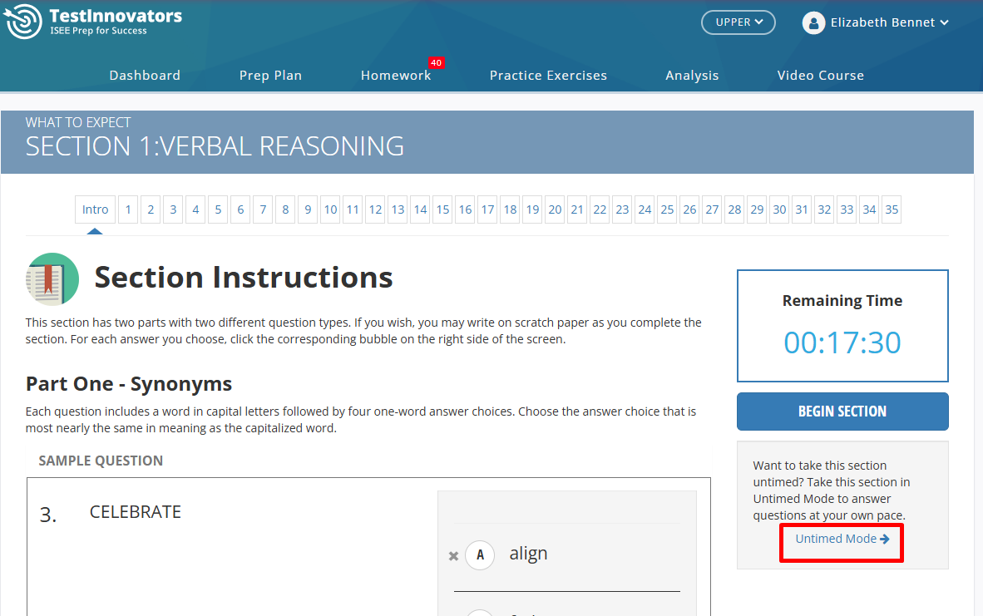The width and height of the screenshot is (983, 616).
Task: Click the user avatar icon
Action: click(813, 23)
